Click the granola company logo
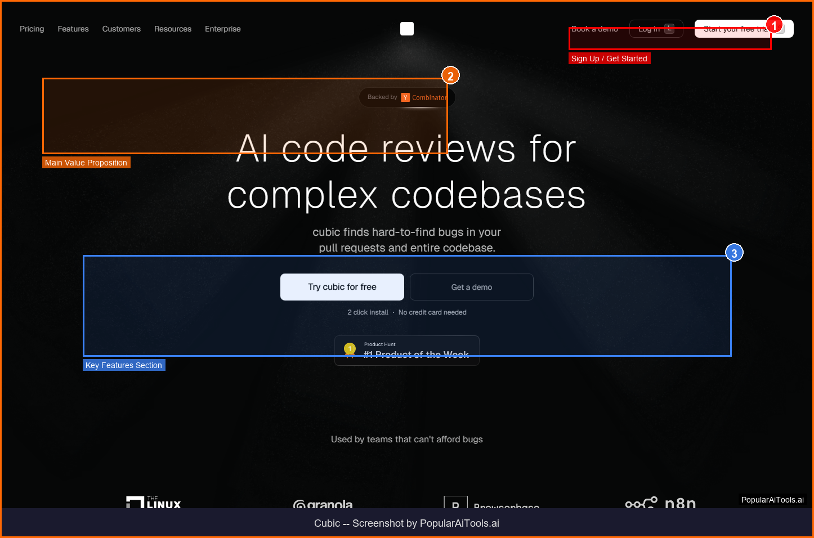 tap(323, 504)
